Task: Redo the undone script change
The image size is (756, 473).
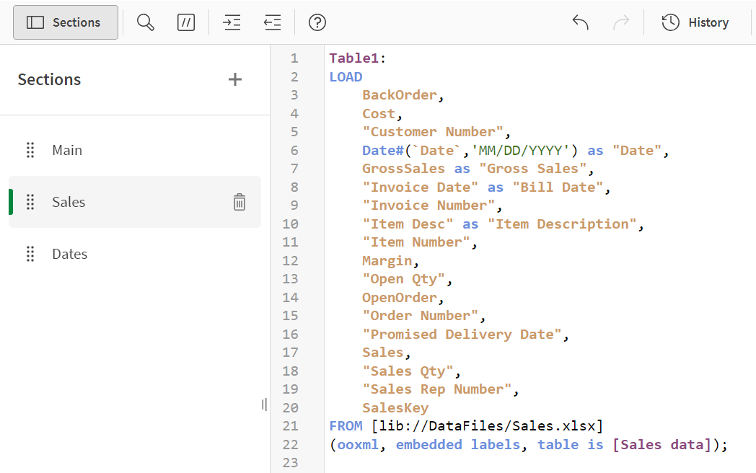Action: 621,22
